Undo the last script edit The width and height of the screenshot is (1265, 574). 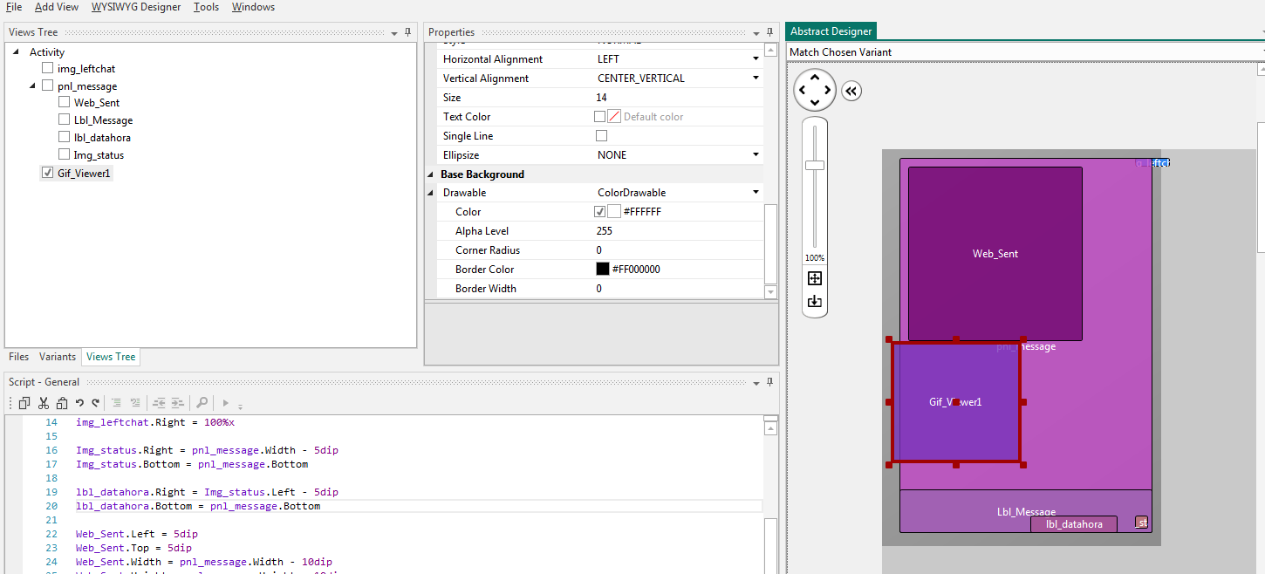pyautogui.click(x=79, y=403)
